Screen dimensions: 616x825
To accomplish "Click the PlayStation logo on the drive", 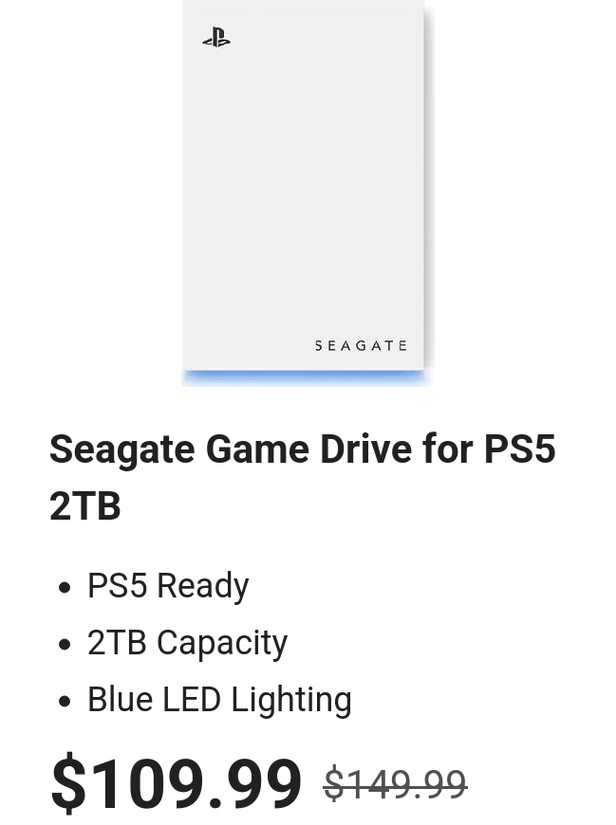I will [x=216, y=38].
